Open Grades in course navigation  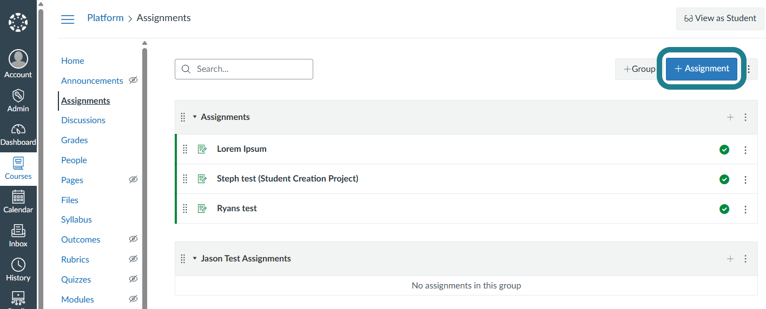point(75,140)
